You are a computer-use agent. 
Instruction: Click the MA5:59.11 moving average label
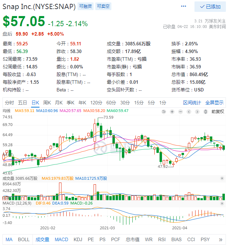coord(24,111)
